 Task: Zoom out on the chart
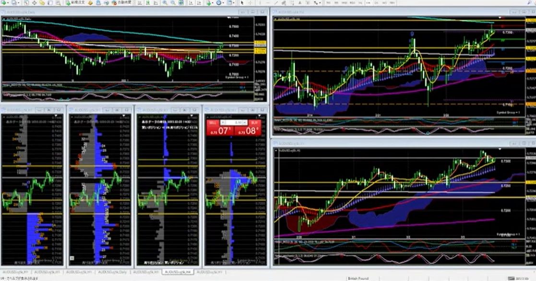click(x=173, y=3)
